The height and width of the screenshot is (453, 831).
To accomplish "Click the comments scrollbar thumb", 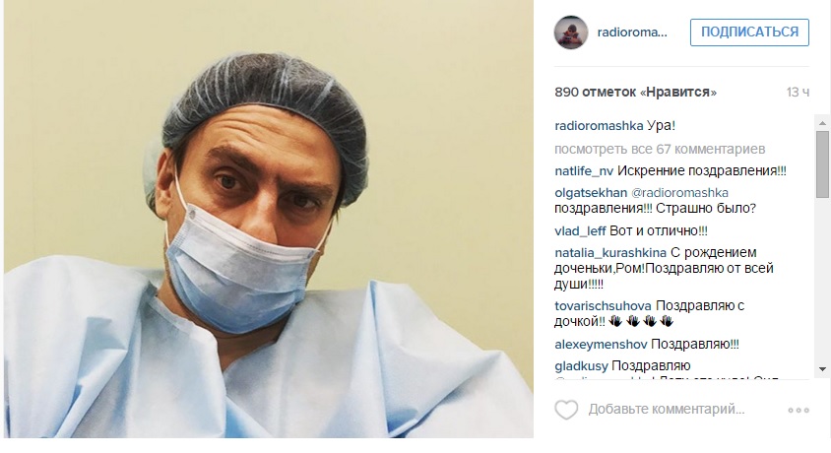I will [822, 164].
